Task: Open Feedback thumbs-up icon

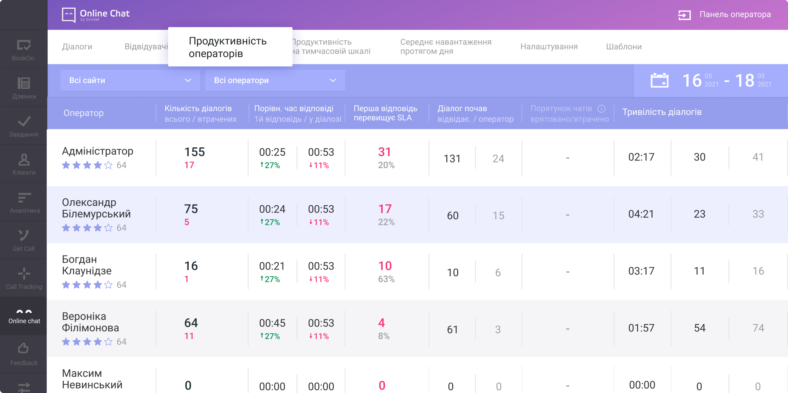Action: coord(23,348)
